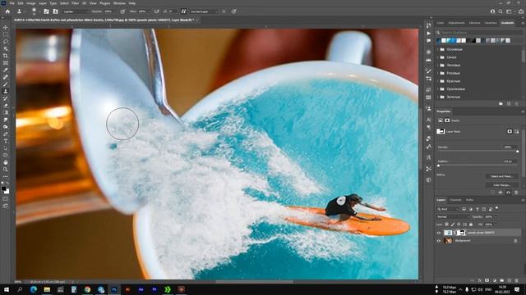Viewport: 526px width, 295px height.
Task: Open the layer Kind filter dropdown
Action: click(x=448, y=209)
